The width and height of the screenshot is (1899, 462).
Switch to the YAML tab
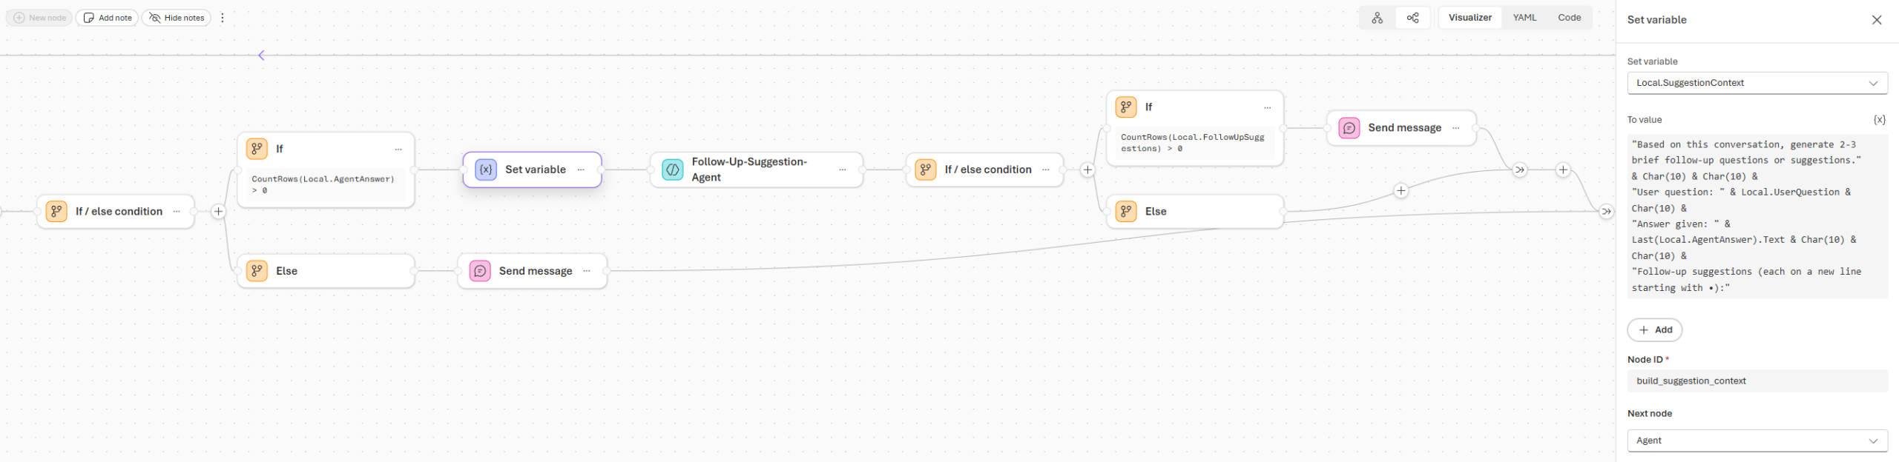[1524, 18]
